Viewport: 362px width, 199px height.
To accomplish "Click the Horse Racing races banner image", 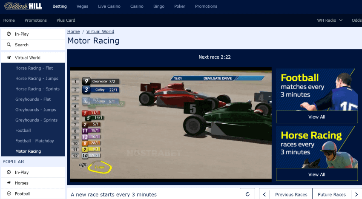I will (317, 147).
